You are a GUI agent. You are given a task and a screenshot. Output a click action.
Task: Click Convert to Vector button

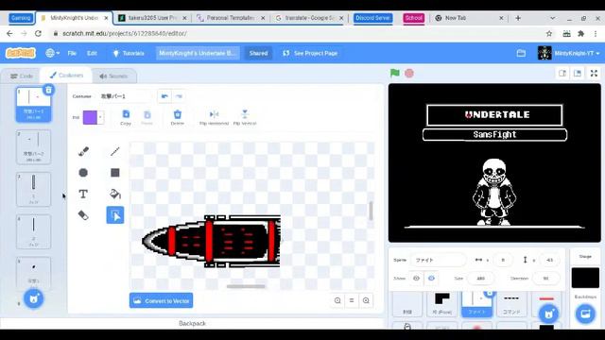tap(162, 300)
